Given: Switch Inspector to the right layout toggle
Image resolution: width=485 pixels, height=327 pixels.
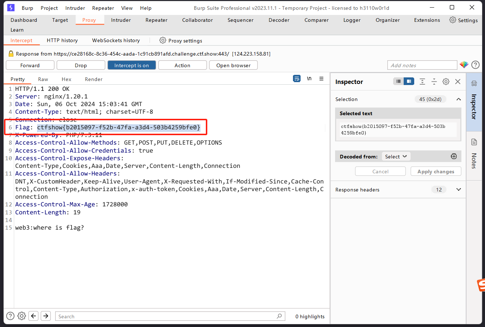Looking at the screenshot, I should click(409, 81).
